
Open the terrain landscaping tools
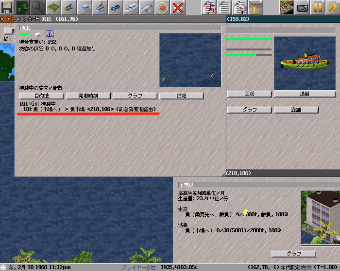[x=53, y=7]
